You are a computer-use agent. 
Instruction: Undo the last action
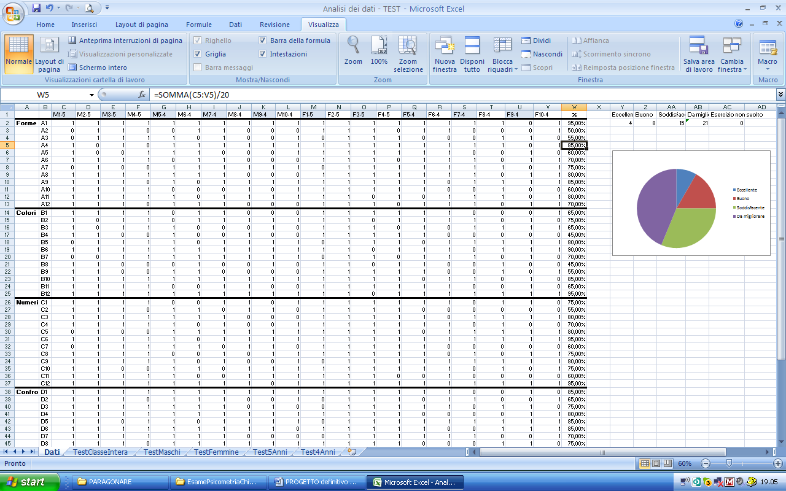(x=51, y=8)
